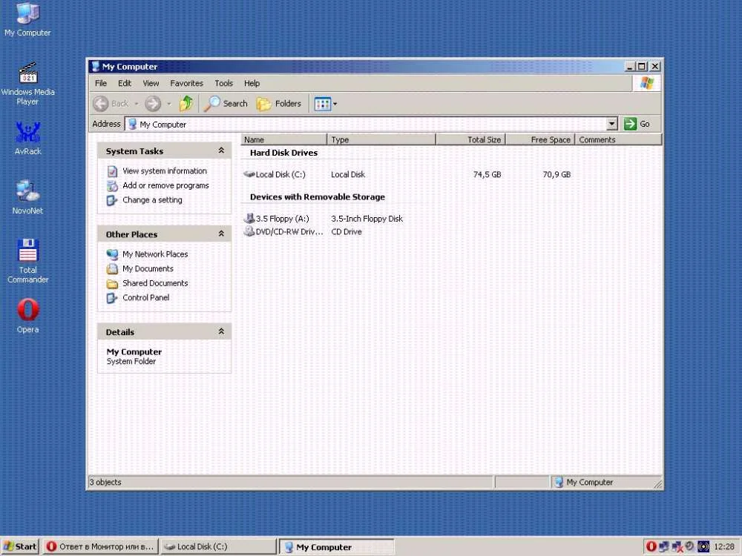Open the Edit menu
This screenshot has width=742, height=556.
[125, 83]
